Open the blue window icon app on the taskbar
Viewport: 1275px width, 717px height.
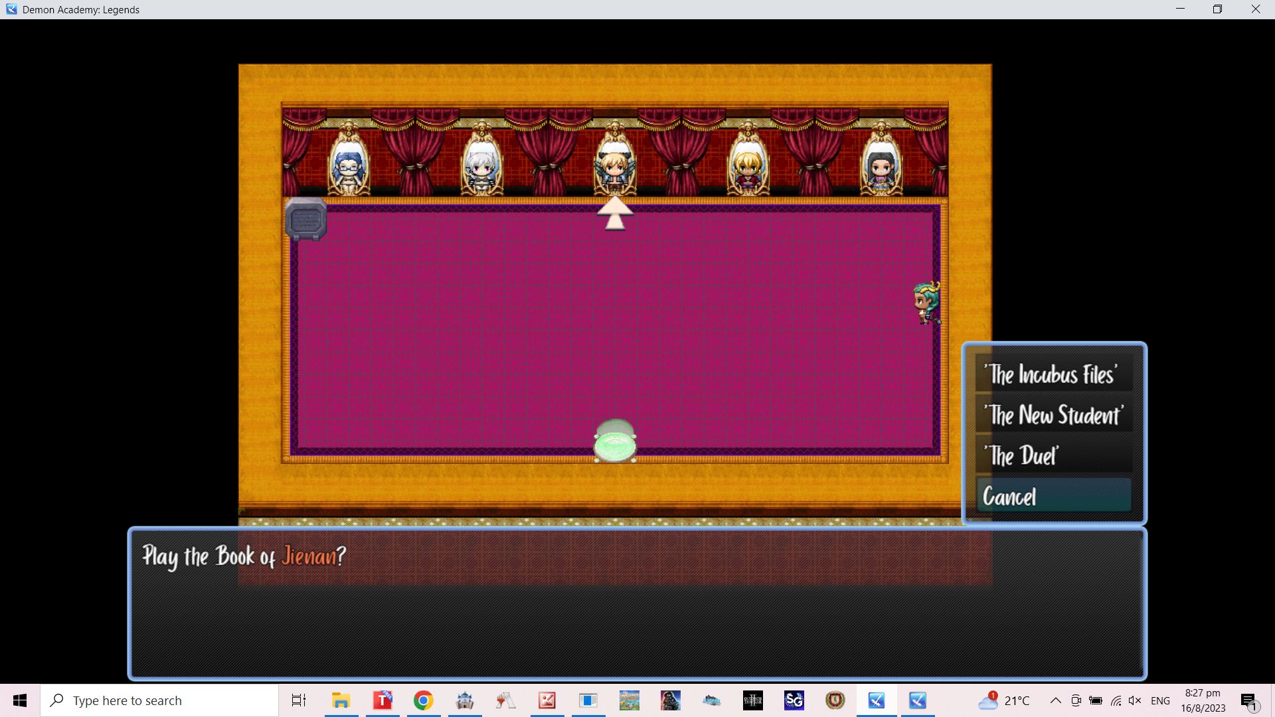tap(588, 700)
